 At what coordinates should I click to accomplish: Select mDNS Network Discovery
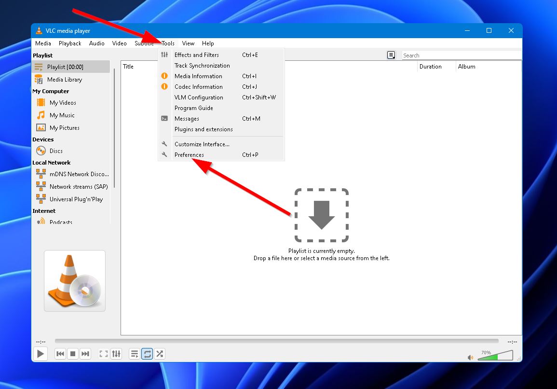(71, 174)
